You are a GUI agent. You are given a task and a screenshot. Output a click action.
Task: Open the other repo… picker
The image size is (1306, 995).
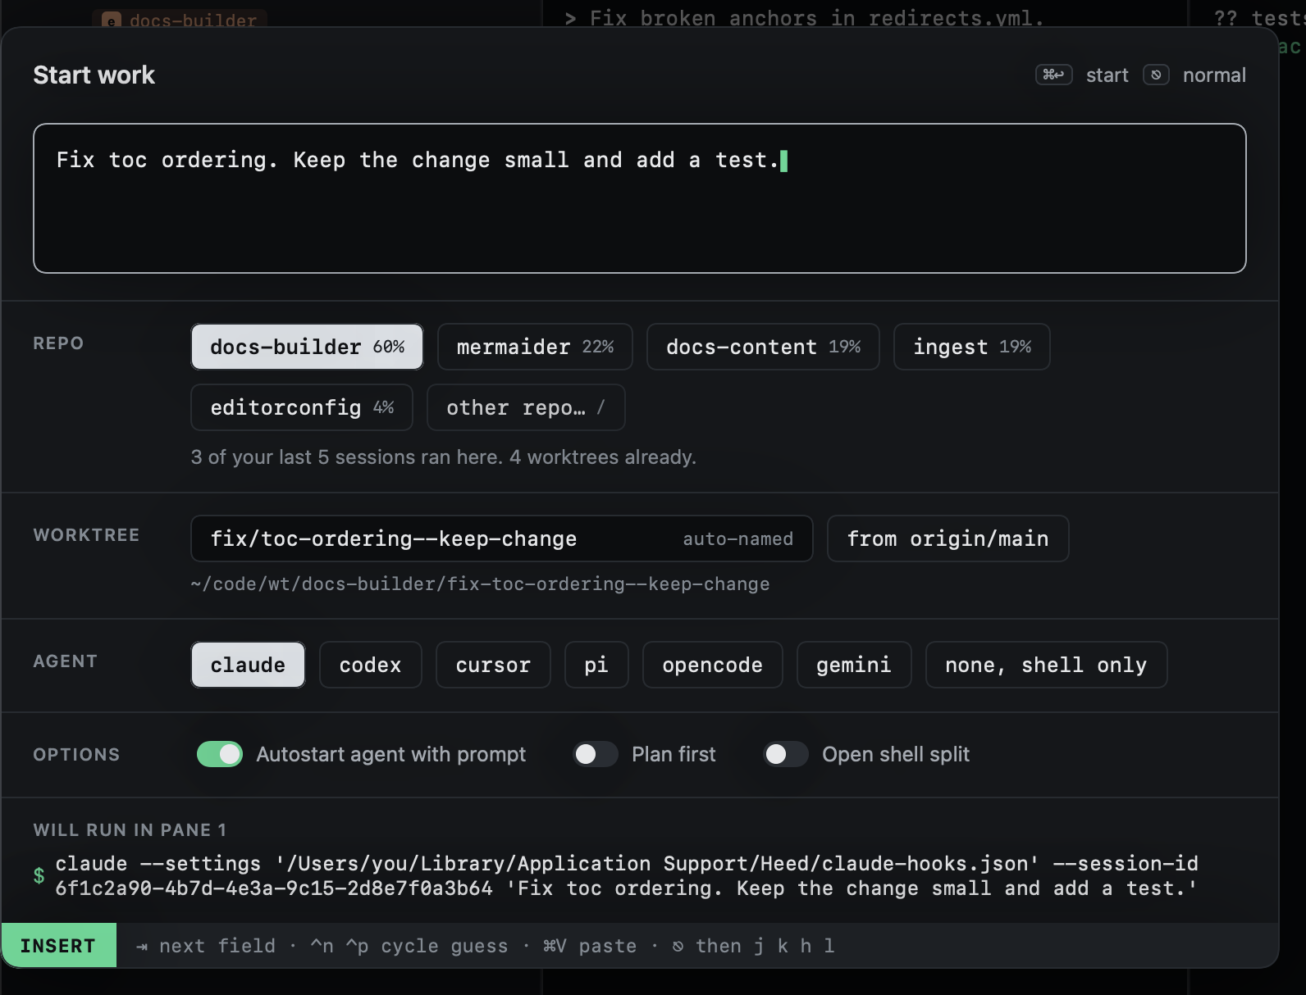[x=526, y=407]
